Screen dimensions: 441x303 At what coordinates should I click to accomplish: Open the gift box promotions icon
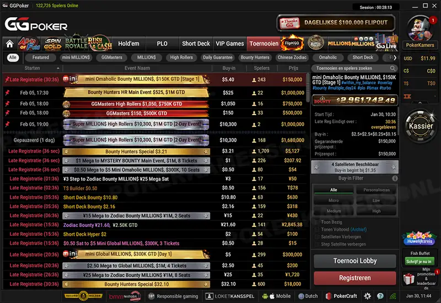(x=408, y=279)
